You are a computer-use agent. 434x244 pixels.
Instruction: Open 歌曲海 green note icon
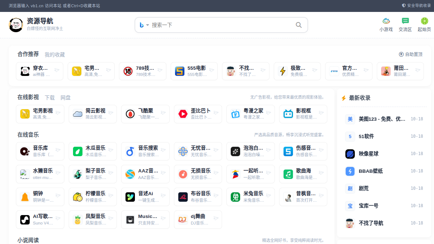288,174
